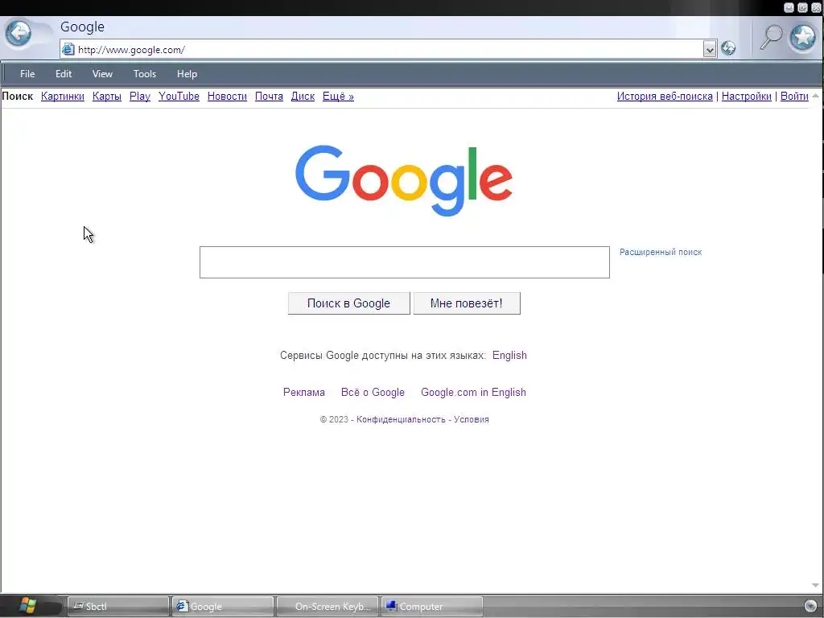
Task: Click scrollbar down arrow
Action: click(x=815, y=585)
